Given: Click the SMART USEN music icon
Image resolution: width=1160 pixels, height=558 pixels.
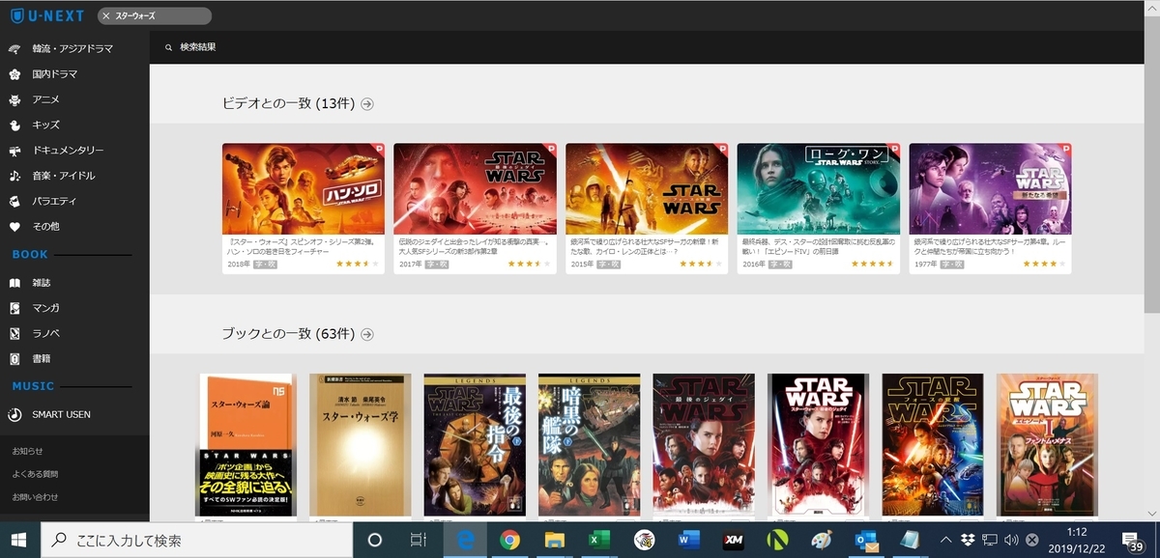Looking at the screenshot, I should pos(14,414).
